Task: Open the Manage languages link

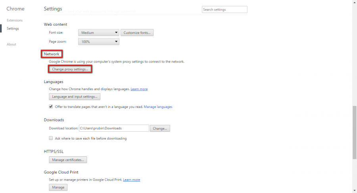Action: [158, 107]
